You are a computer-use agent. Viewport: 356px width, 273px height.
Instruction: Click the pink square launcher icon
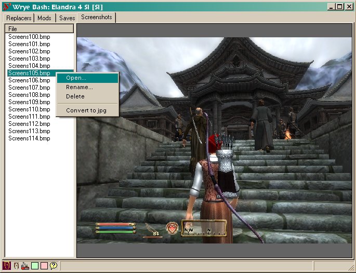click(x=44, y=266)
